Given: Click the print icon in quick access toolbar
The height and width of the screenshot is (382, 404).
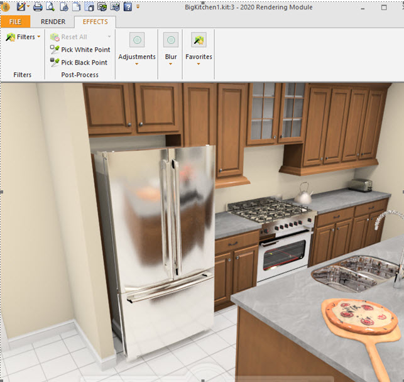Looking at the screenshot, I should click(38, 7).
